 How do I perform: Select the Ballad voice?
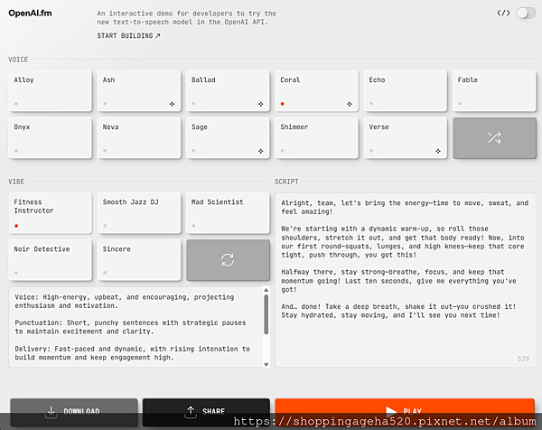tap(228, 90)
